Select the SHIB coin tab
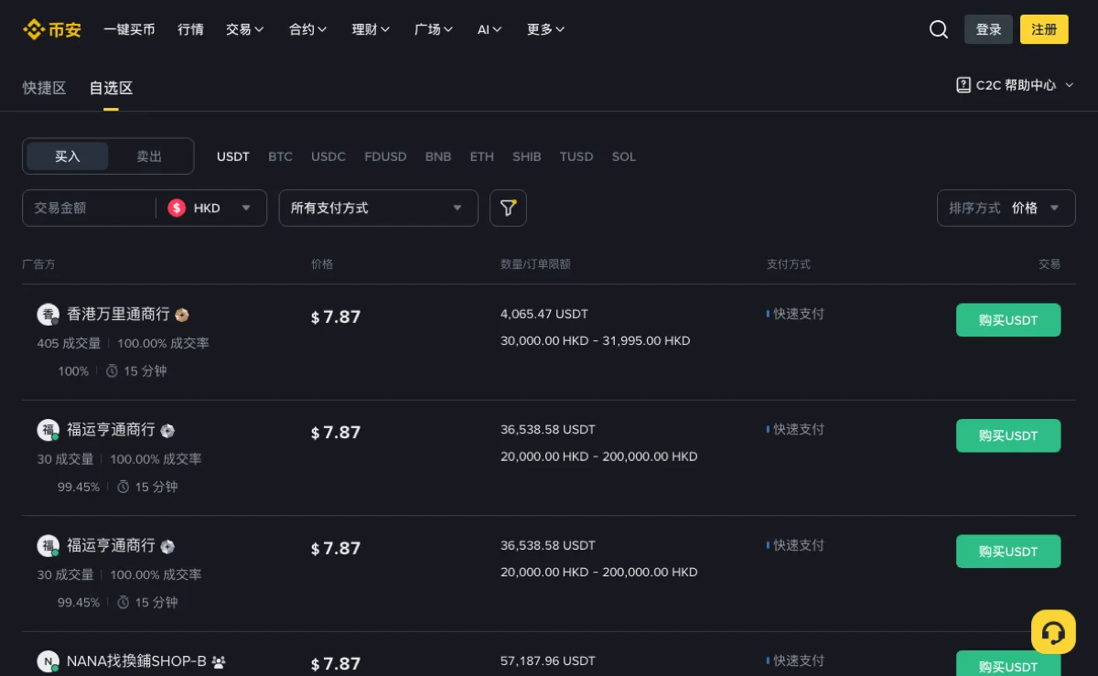 pyautogui.click(x=527, y=156)
